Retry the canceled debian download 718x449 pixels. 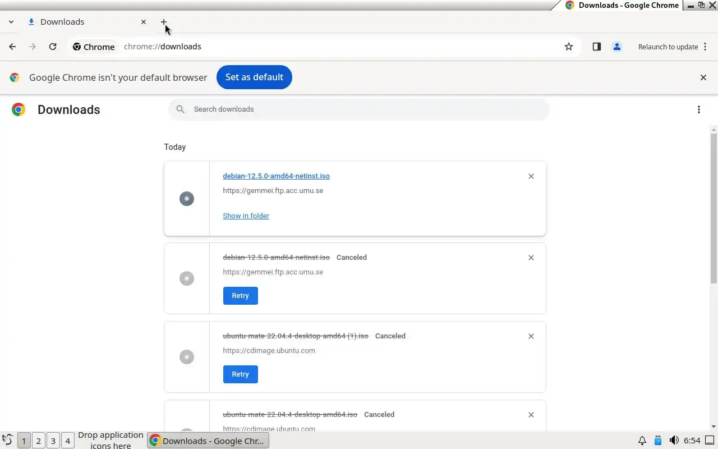[x=240, y=296]
